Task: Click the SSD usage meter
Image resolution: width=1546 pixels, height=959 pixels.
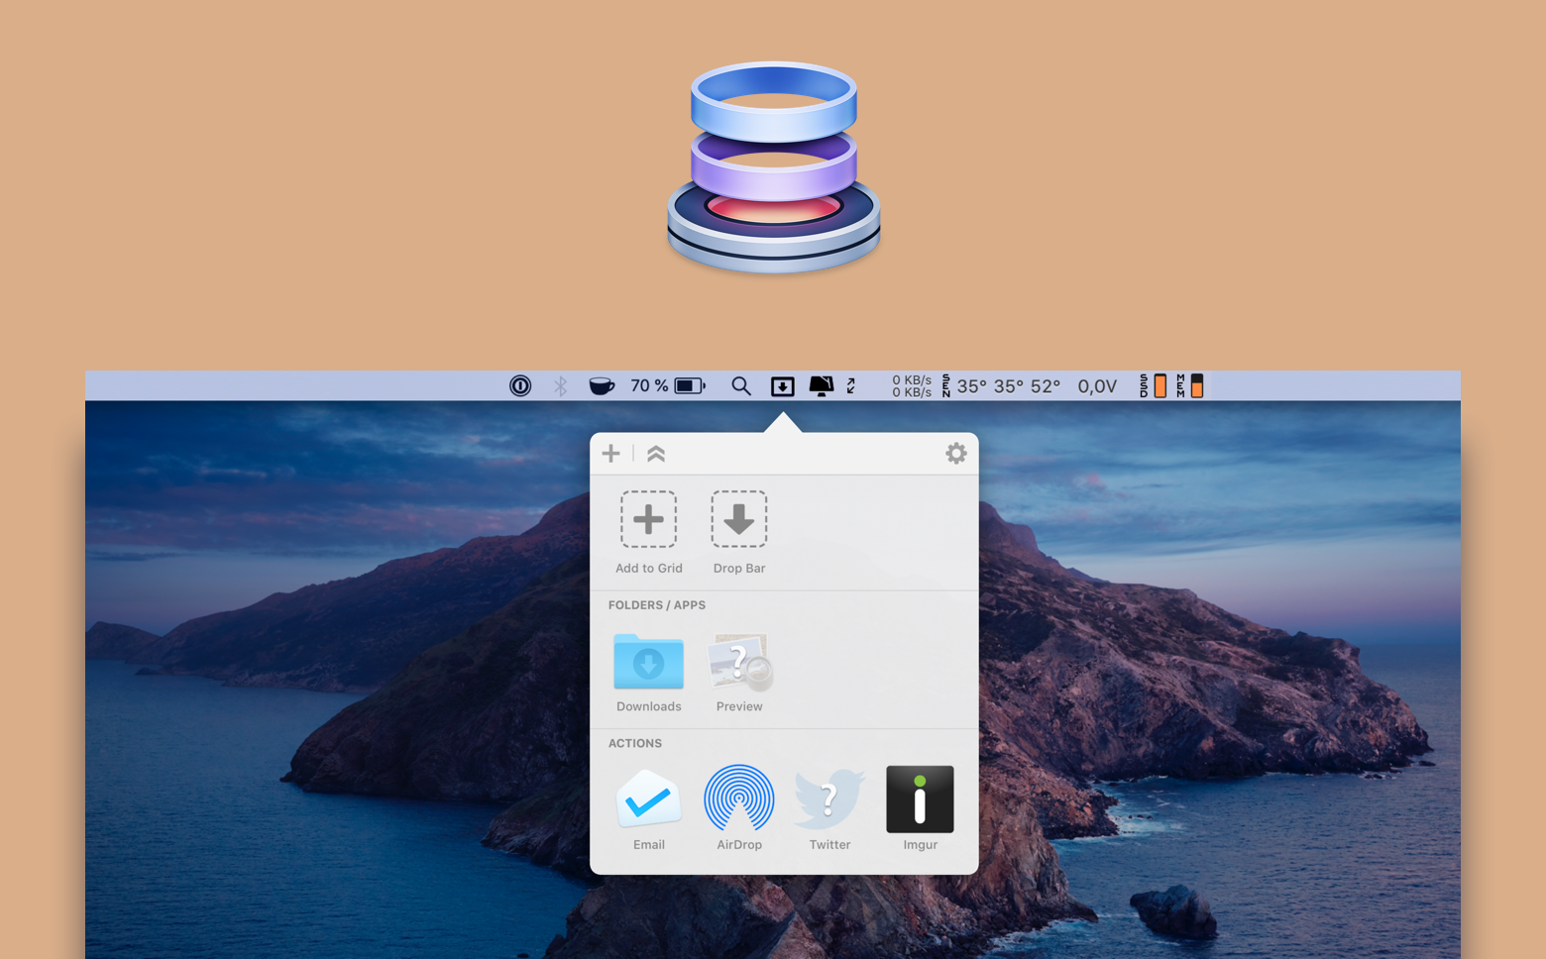Action: pyautogui.click(x=1153, y=386)
